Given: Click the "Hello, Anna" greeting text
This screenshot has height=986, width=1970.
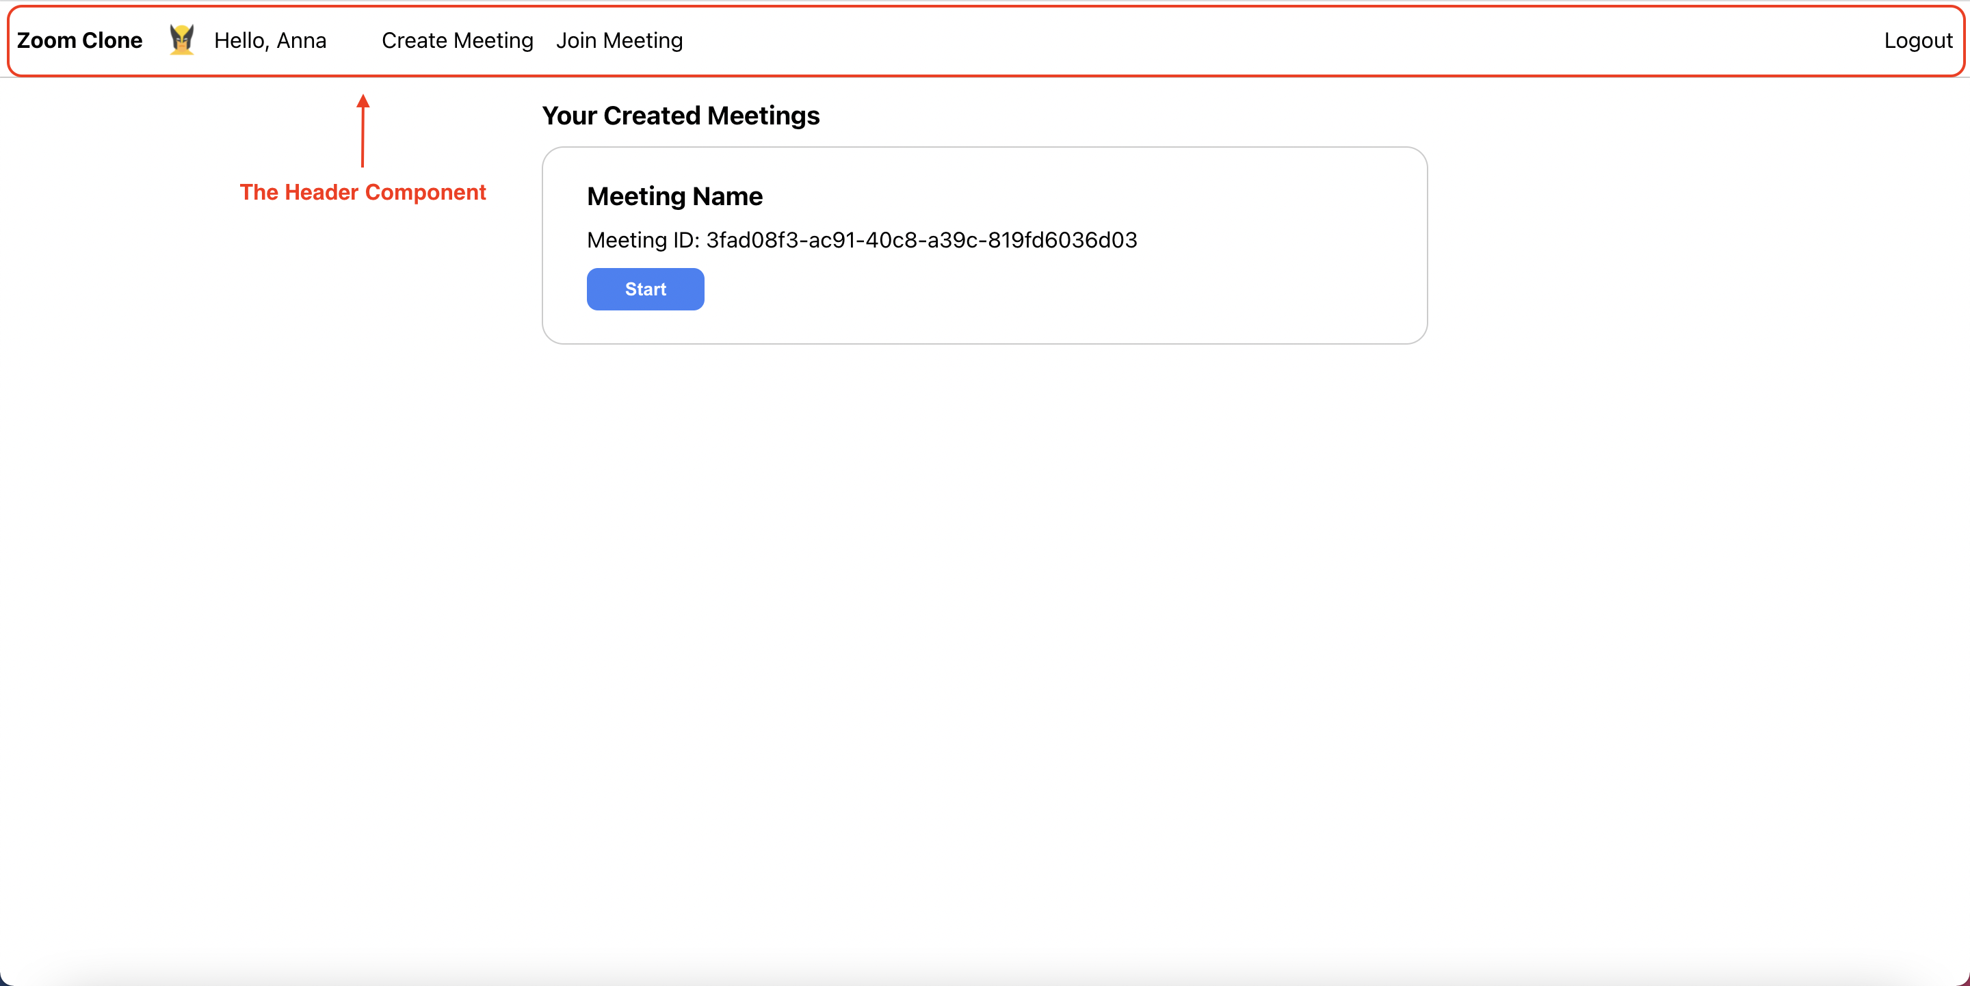Looking at the screenshot, I should point(270,40).
